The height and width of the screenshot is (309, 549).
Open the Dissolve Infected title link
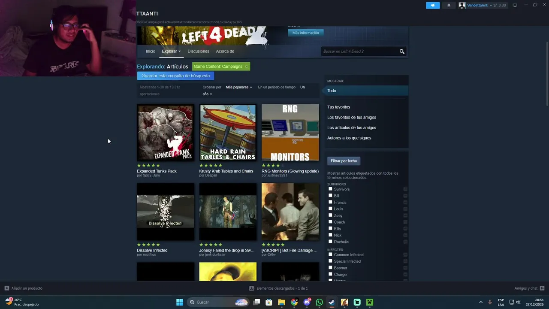152,251
